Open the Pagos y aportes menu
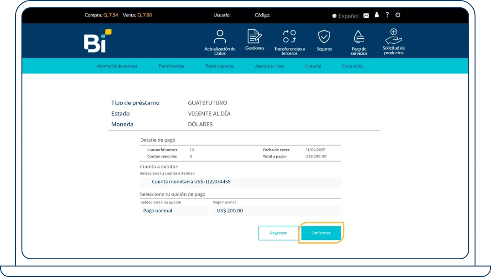Viewport: 491px width, 277px height. [220, 66]
